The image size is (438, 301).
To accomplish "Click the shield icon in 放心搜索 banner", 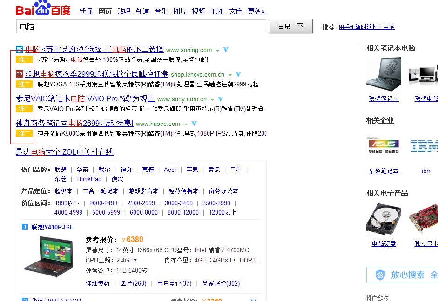I will (380, 275).
